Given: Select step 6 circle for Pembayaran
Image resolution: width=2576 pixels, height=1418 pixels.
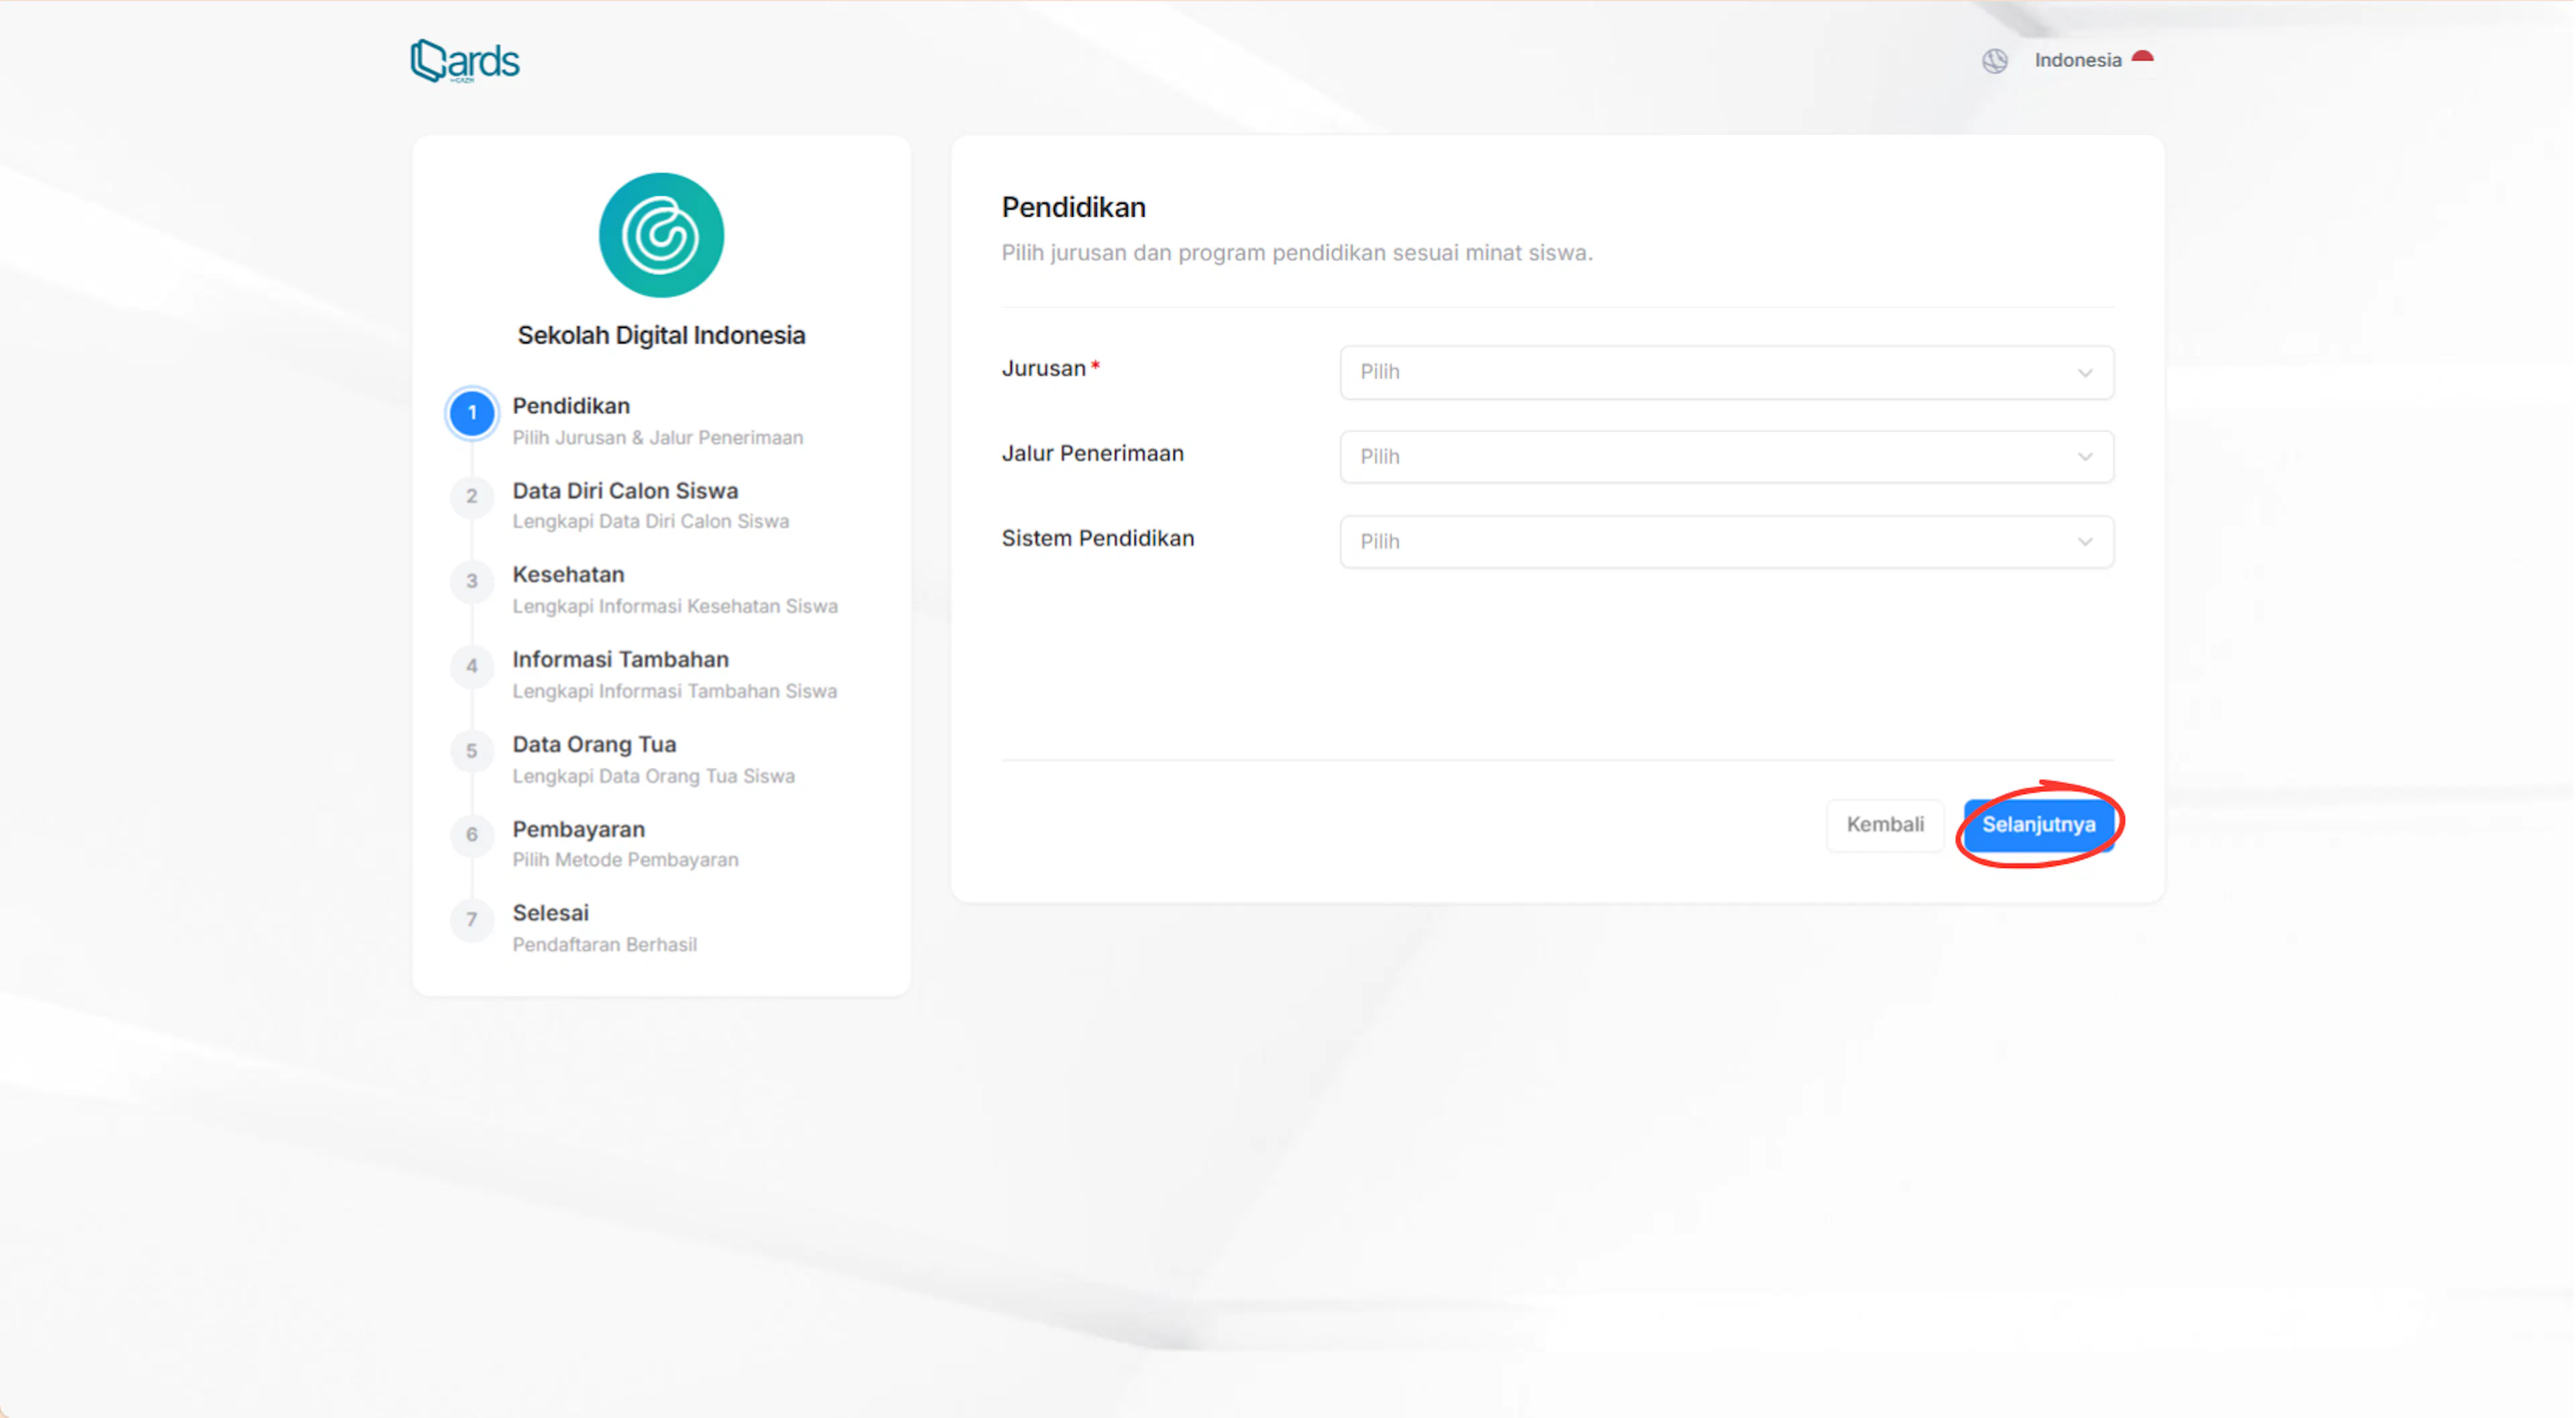Looking at the screenshot, I should (x=472, y=835).
